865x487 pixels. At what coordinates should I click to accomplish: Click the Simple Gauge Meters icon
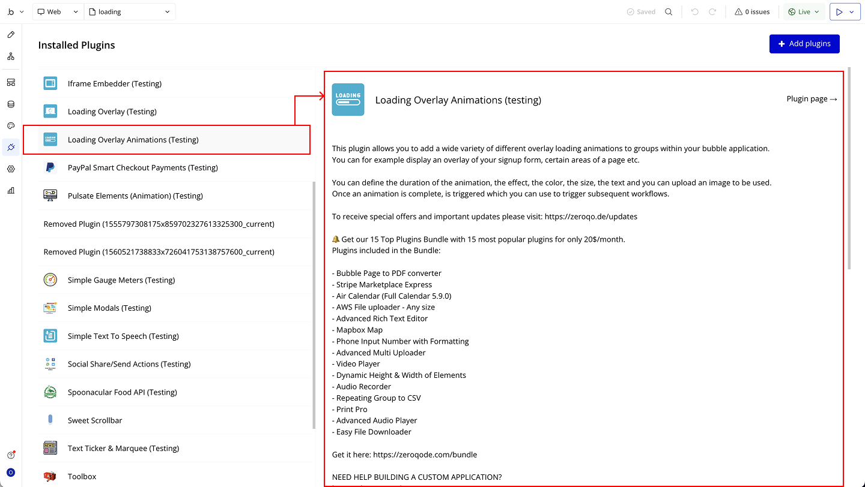[x=50, y=280]
